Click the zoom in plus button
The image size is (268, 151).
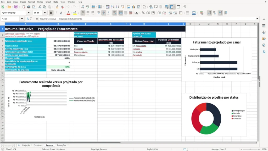pyautogui.click(x=259, y=149)
